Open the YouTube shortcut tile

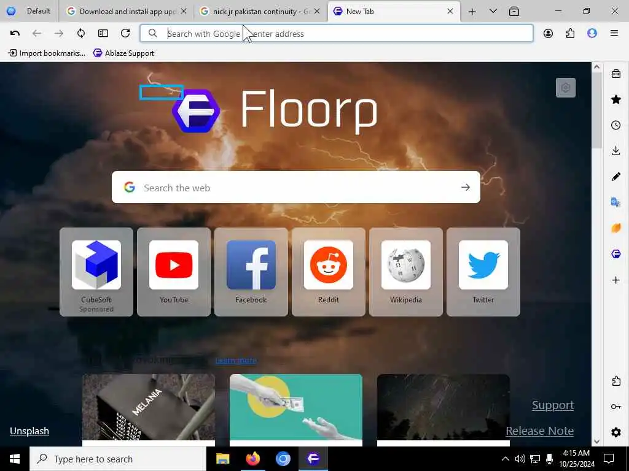point(174,272)
